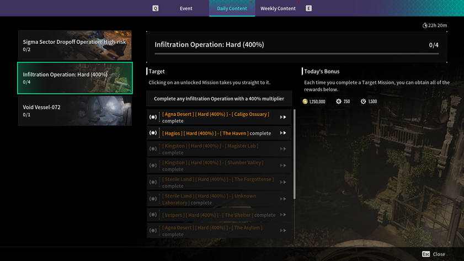Click target marker icon beside The Haven
This screenshot has height=261, width=464.
click(153, 133)
